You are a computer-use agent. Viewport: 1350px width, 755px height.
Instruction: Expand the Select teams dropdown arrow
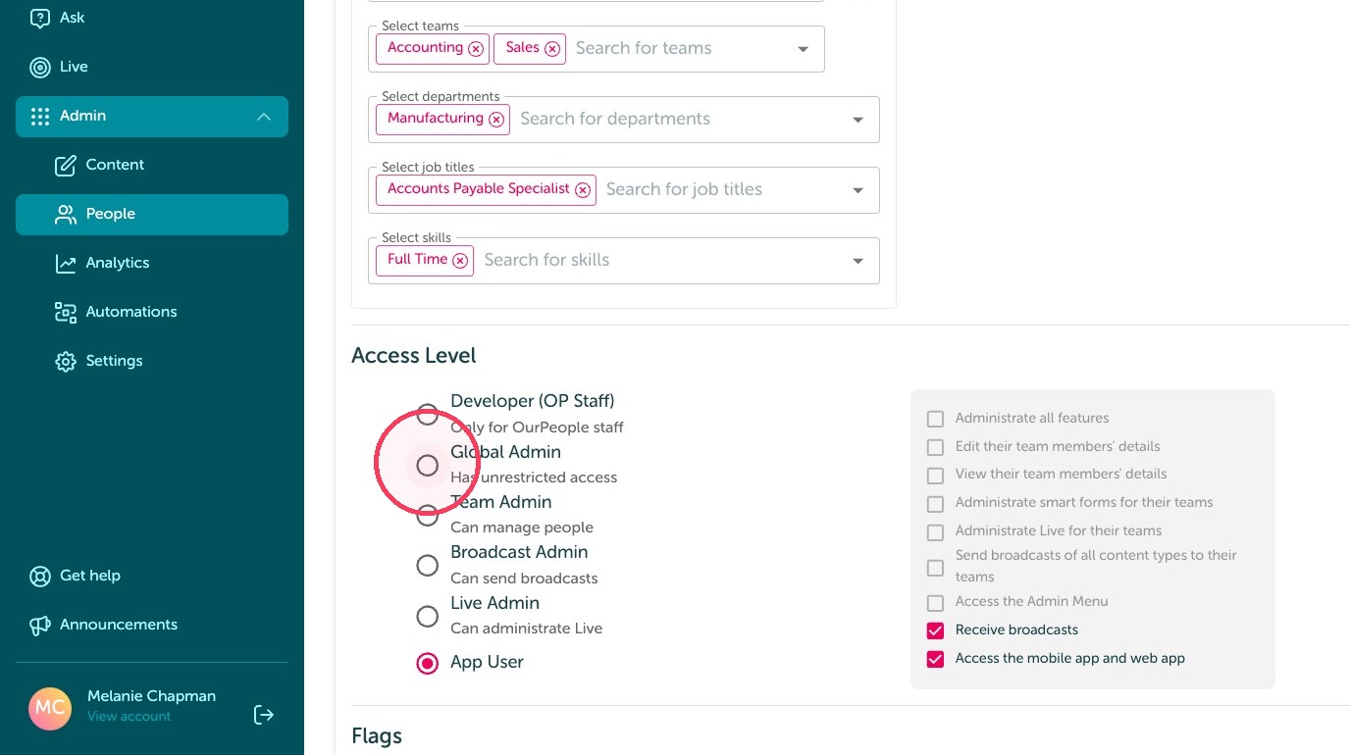click(x=803, y=49)
